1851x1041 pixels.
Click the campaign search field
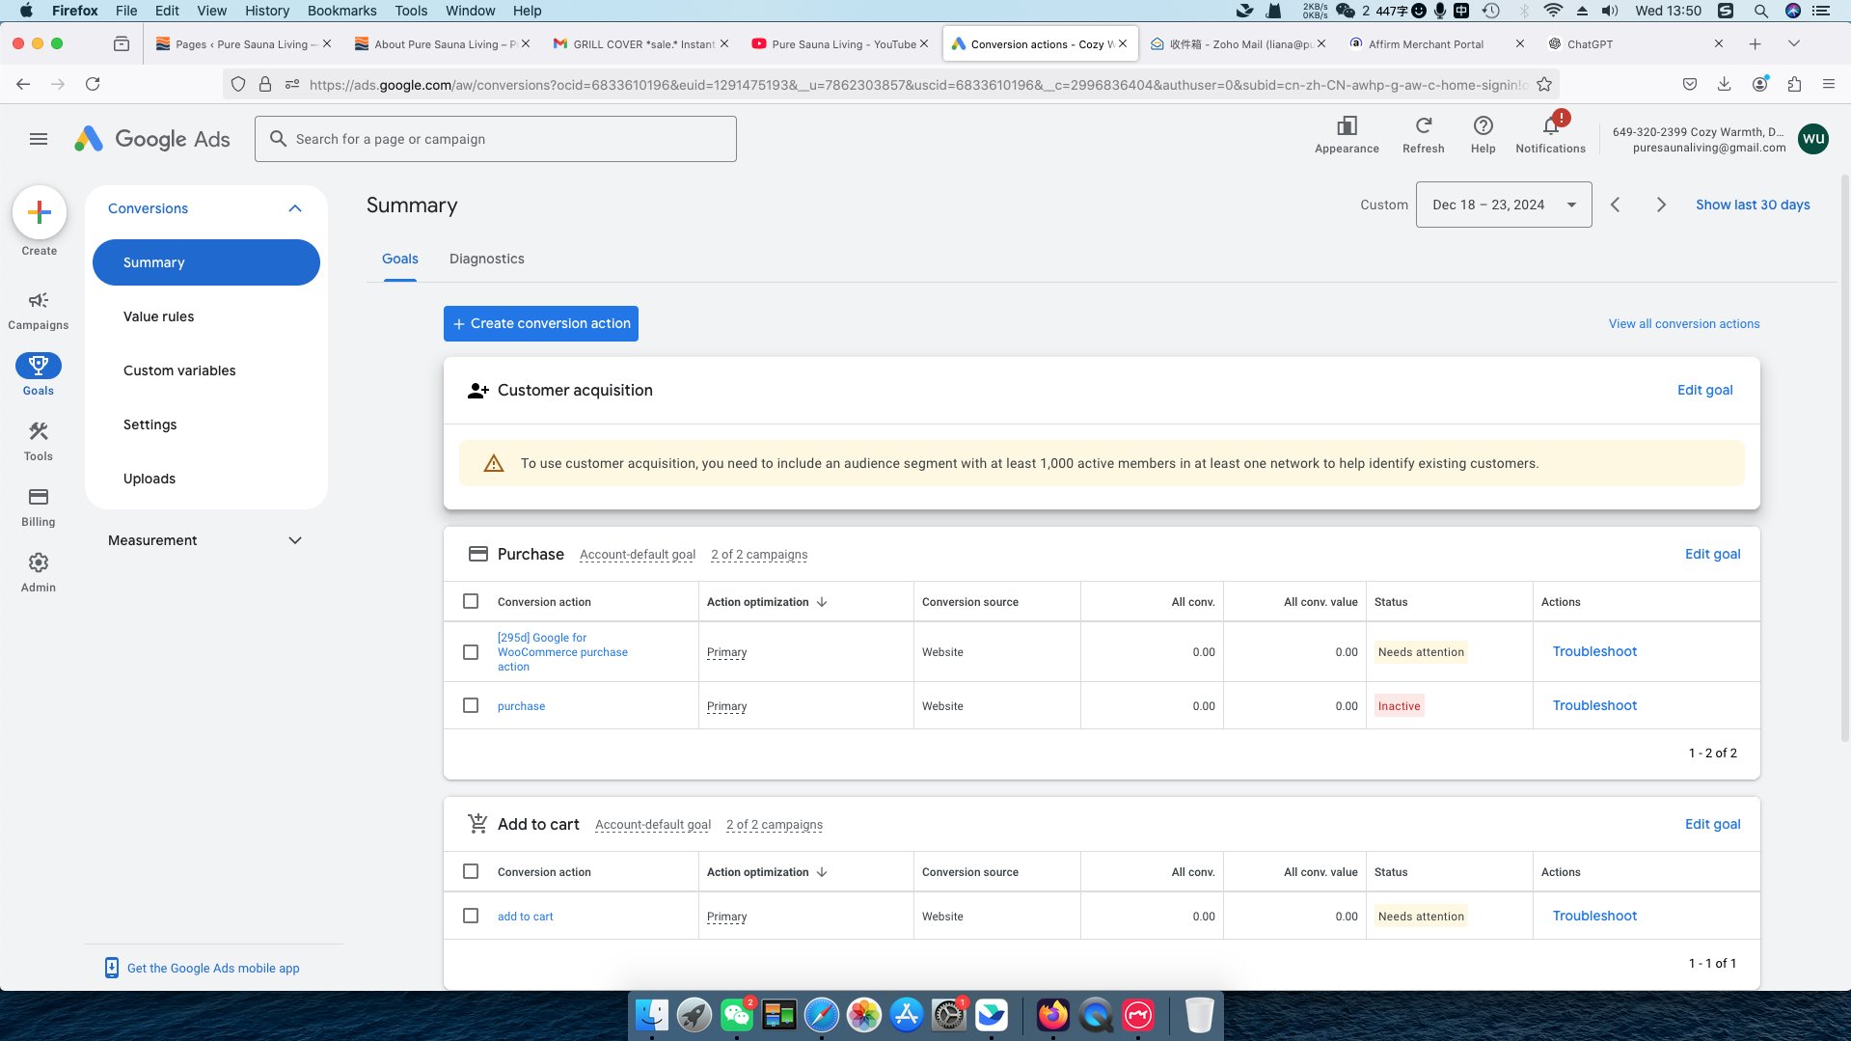tap(496, 139)
